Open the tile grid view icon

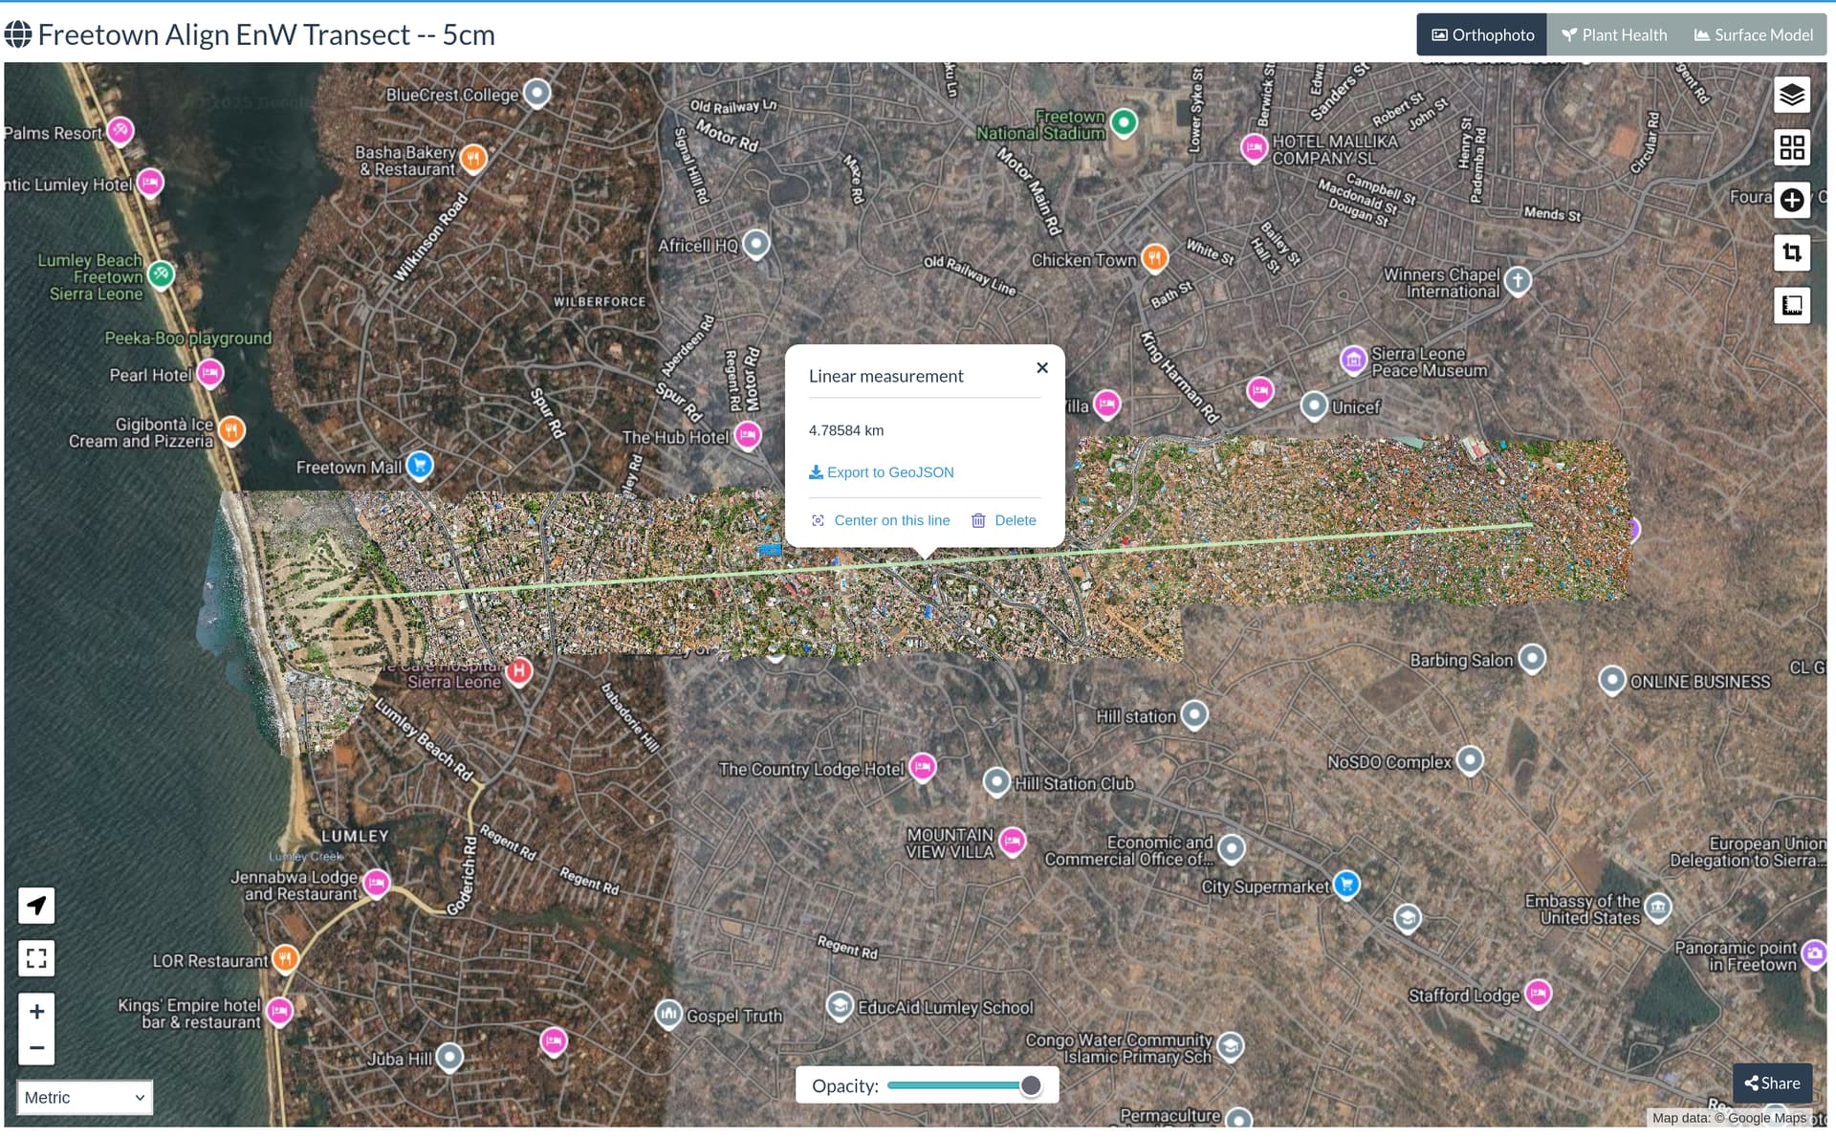coord(1793,147)
